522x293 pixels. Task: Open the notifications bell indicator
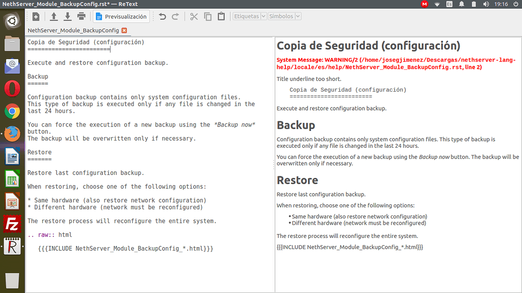click(461, 4)
